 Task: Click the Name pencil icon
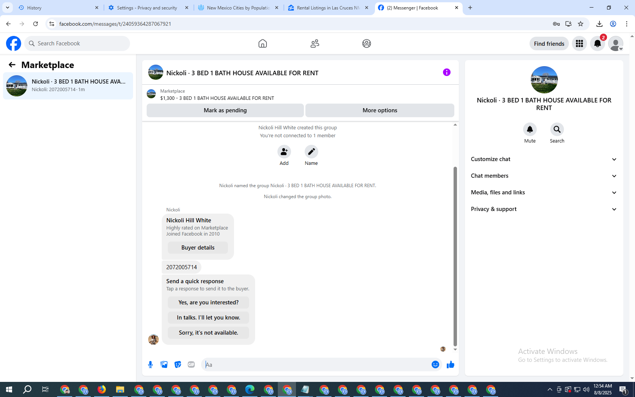(311, 152)
